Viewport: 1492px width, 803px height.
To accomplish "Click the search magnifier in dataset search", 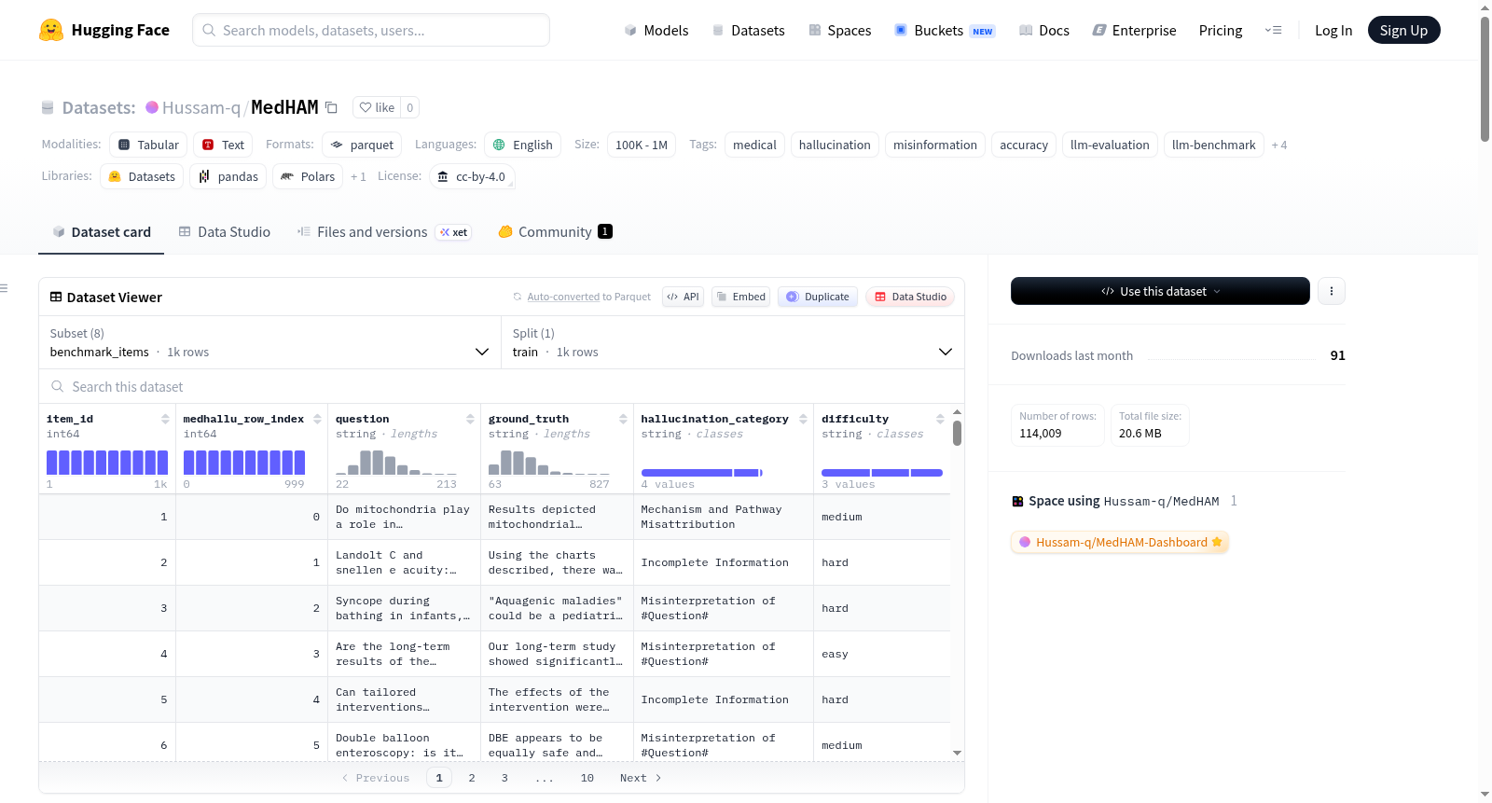I will 58,386.
